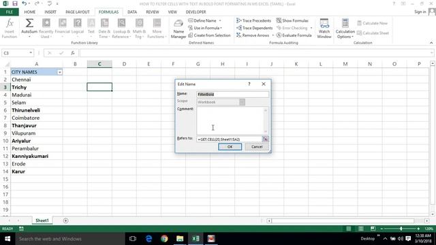Click Sign in link
Screen dimensions: 436x245
pyautogui.click(x=420, y=12)
